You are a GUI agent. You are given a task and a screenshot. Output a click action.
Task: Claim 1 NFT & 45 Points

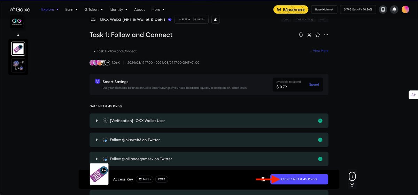299,179
